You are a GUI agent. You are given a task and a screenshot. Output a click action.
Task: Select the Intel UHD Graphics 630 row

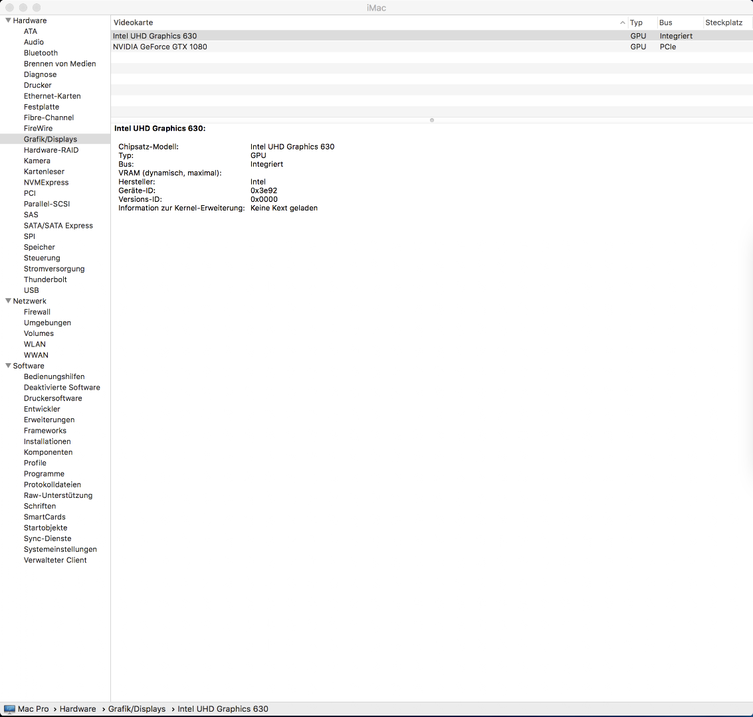[x=432, y=36]
